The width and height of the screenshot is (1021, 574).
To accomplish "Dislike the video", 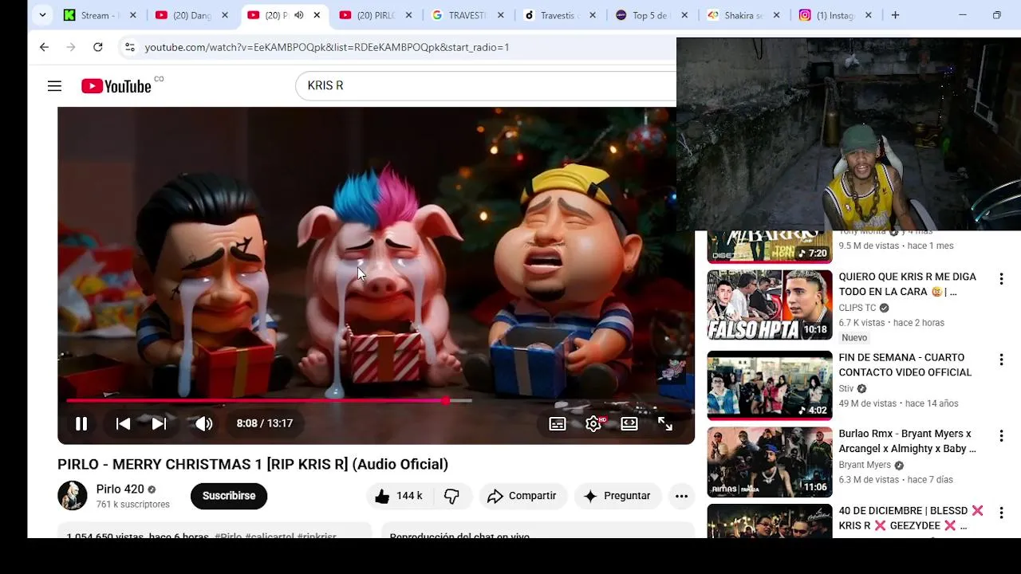I will click(452, 496).
